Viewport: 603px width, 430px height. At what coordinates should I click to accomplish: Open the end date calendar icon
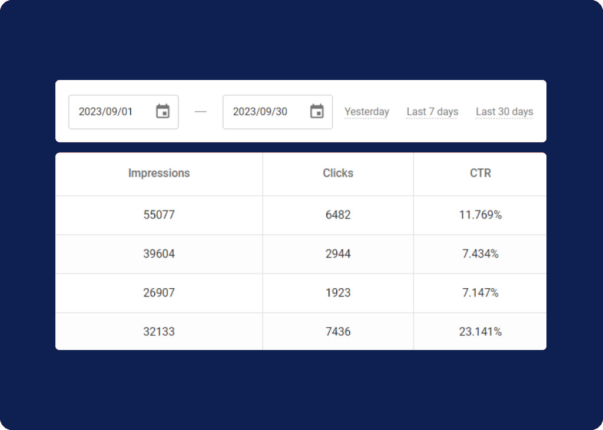[x=317, y=111]
